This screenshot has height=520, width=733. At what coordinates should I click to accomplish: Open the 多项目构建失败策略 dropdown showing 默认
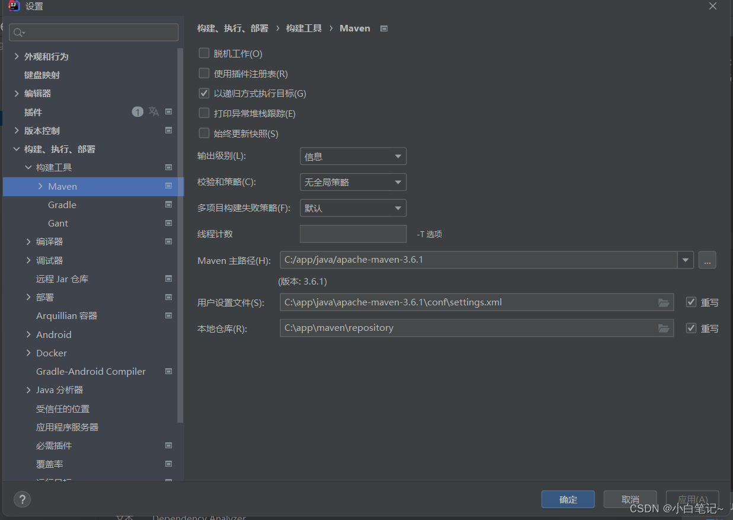(x=353, y=208)
